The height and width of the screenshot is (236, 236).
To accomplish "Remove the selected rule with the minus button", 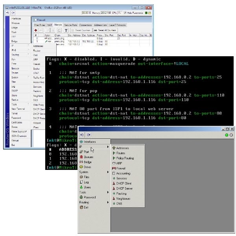I will tap(41, 30).
